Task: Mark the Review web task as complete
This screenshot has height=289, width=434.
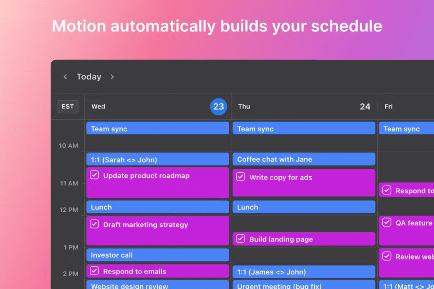Action: (387, 256)
